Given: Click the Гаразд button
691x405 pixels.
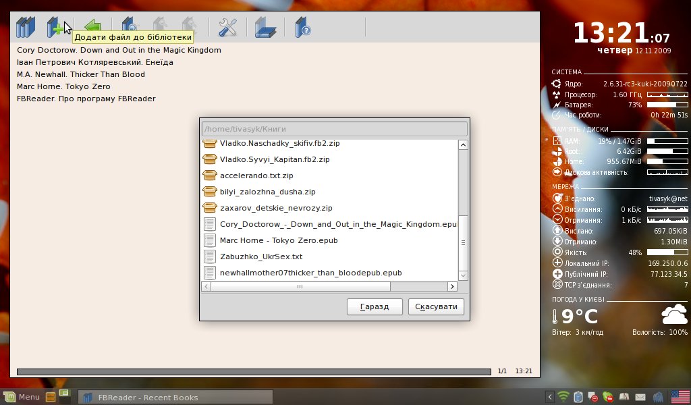Looking at the screenshot, I should tap(375, 306).
